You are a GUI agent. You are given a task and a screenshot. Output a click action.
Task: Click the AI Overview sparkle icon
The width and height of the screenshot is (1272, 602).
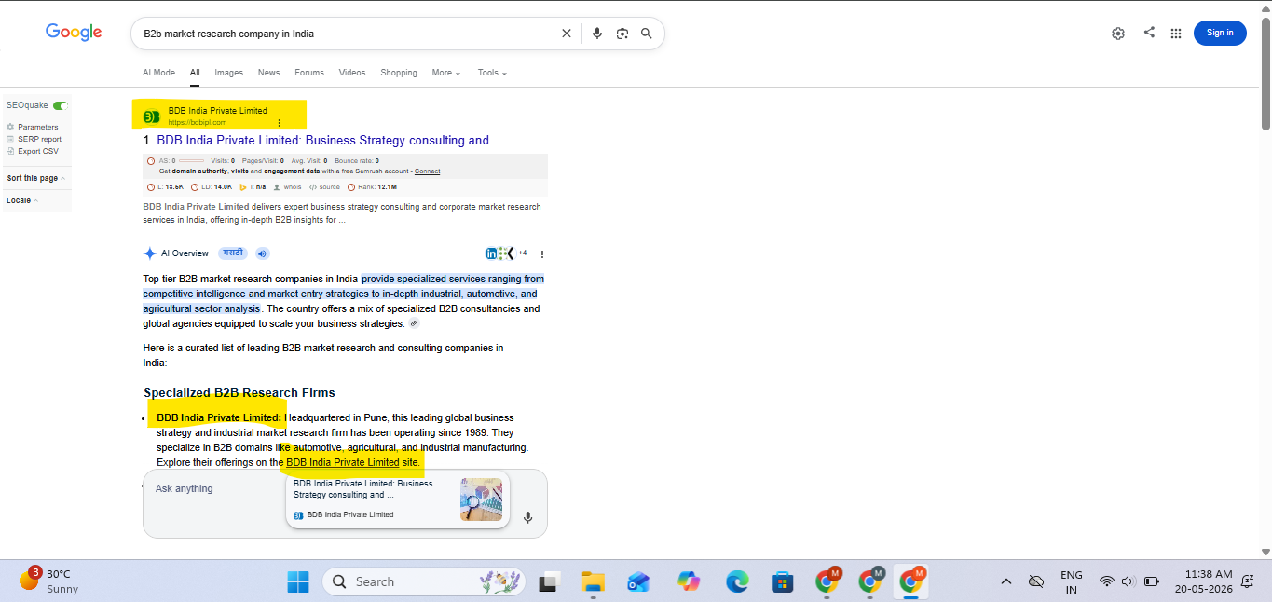[x=149, y=253]
